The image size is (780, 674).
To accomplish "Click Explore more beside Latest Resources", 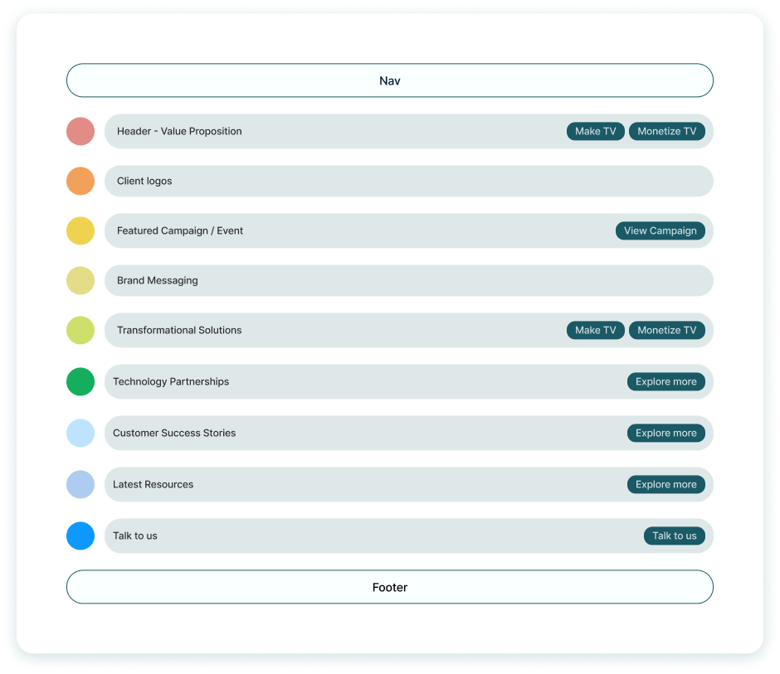I will click(x=665, y=484).
